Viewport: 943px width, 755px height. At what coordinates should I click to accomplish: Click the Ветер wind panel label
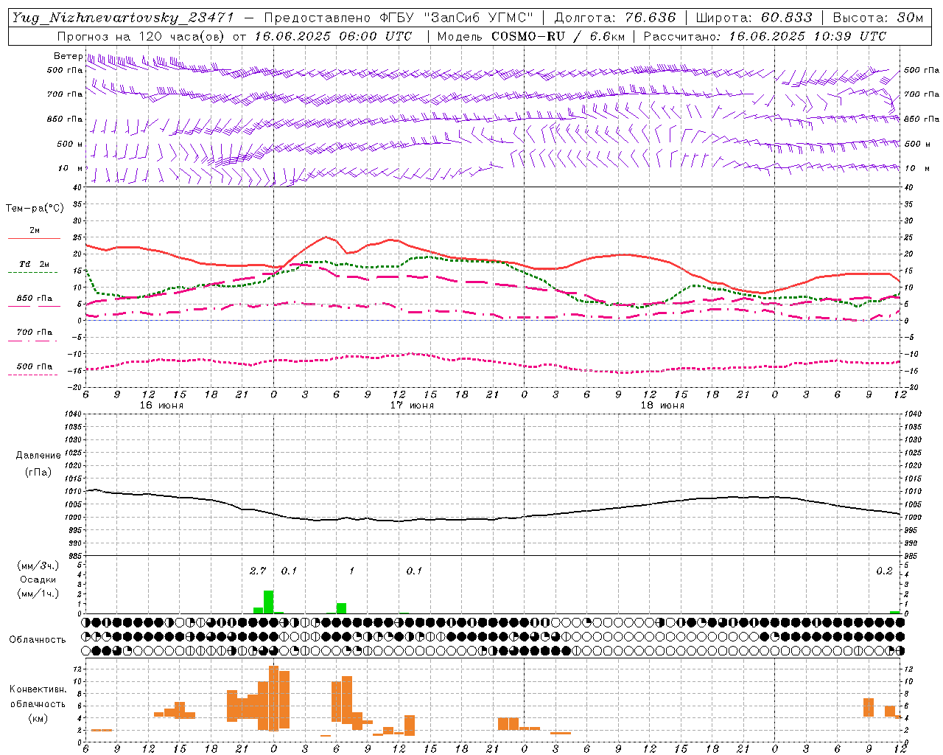point(68,56)
